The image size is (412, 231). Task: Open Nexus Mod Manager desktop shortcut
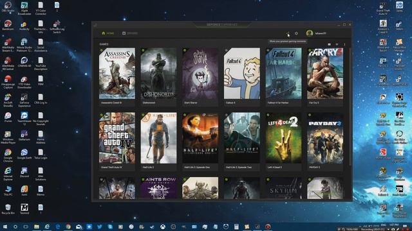pyautogui.click(x=399, y=46)
